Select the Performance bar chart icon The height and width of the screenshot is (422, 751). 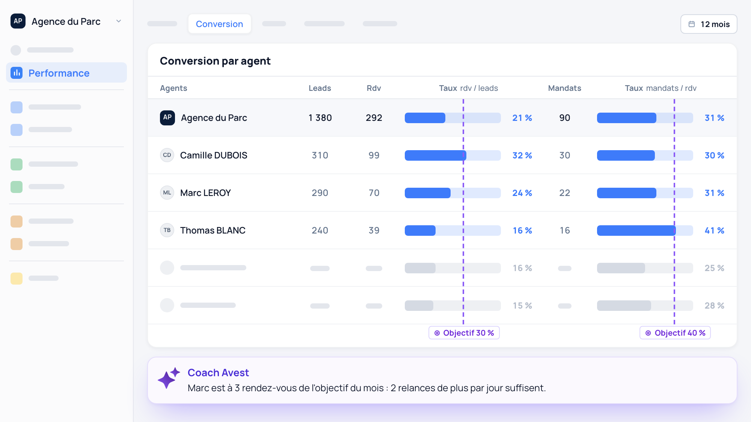(17, 73)
